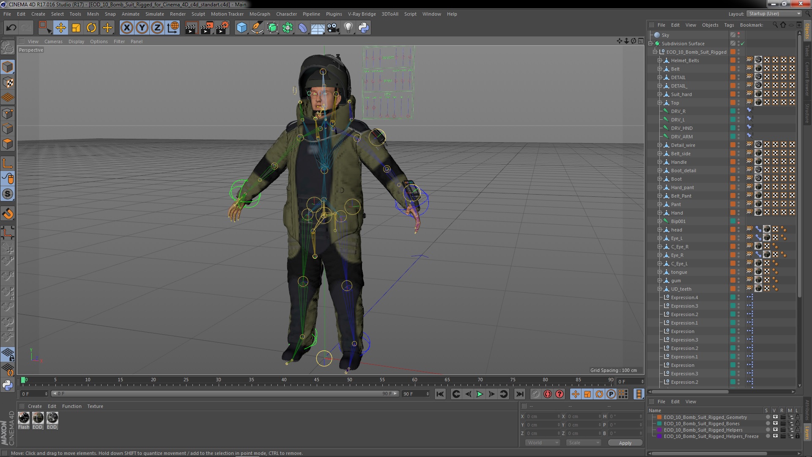Add a Light object
Screen dimensions: 812x457
[348, 28]
